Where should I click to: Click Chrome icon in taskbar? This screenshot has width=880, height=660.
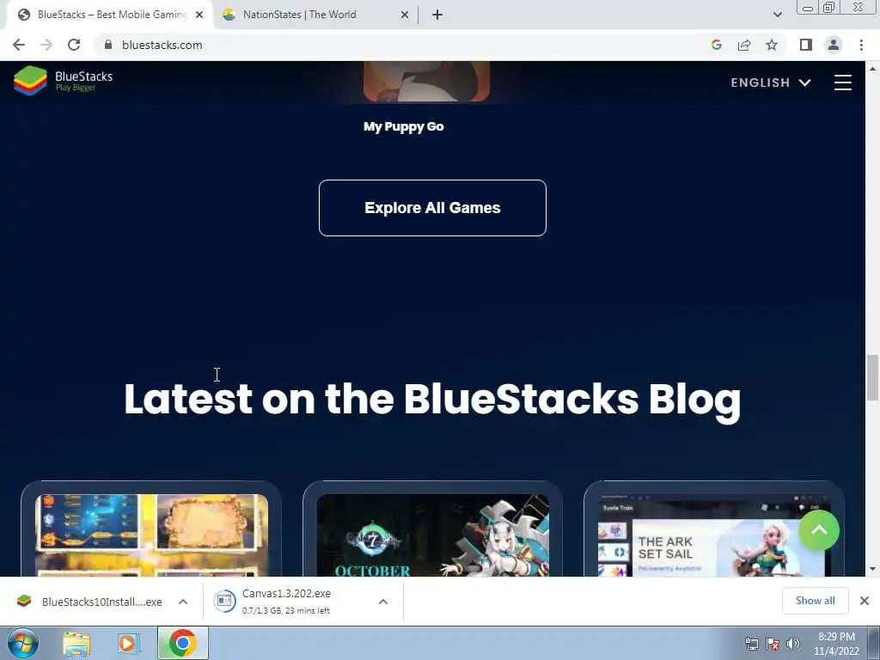182,643
